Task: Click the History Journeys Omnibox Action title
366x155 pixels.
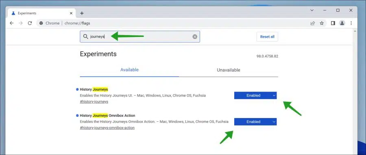Action: click(107, 115)
